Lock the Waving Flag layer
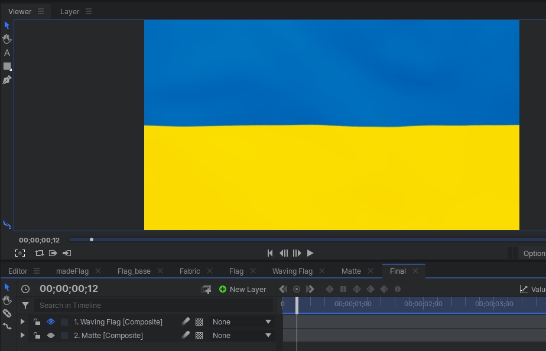This screenshot has height=351, width=546. click(x=37, y=322)
